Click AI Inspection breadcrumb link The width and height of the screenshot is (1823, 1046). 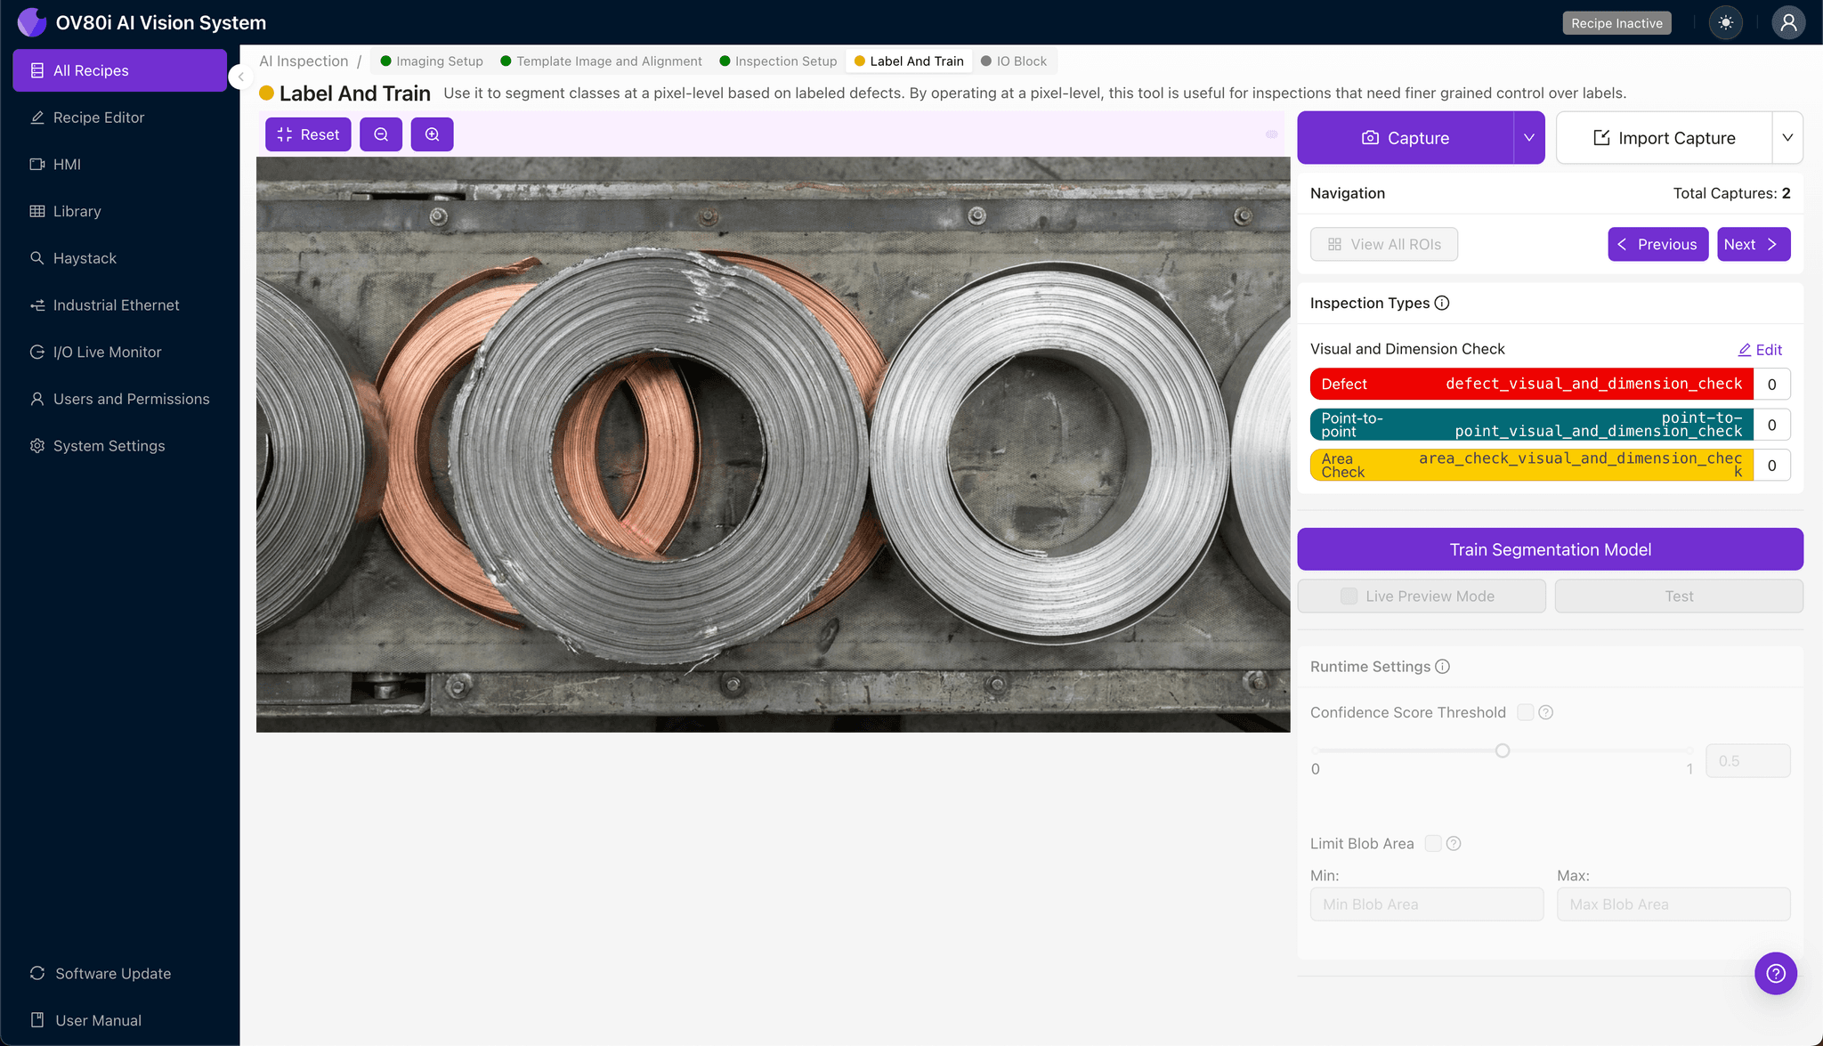(x=304, y=61)
